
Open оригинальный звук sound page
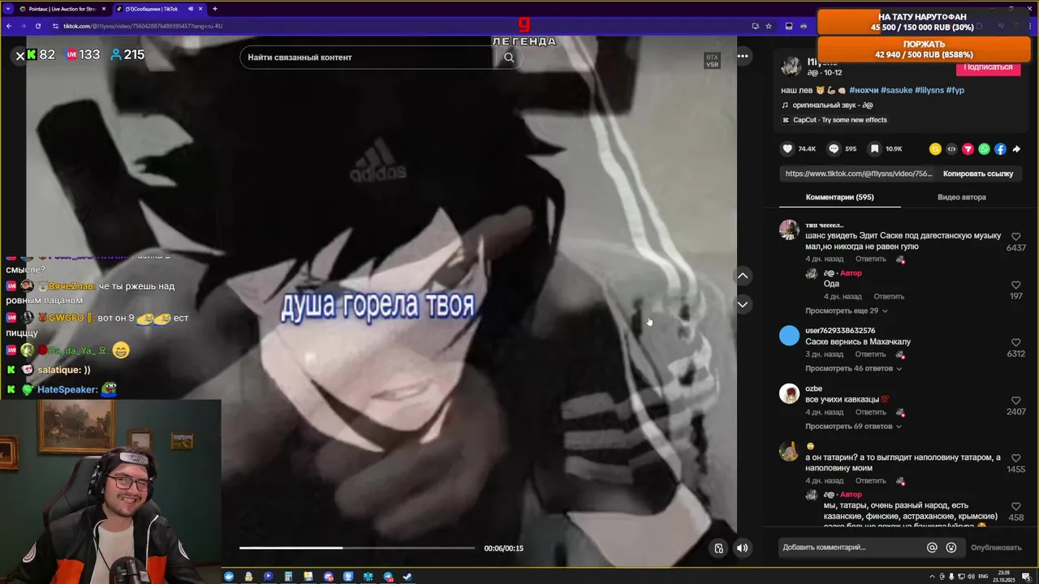pyautogui.click(x=832, y=105)
